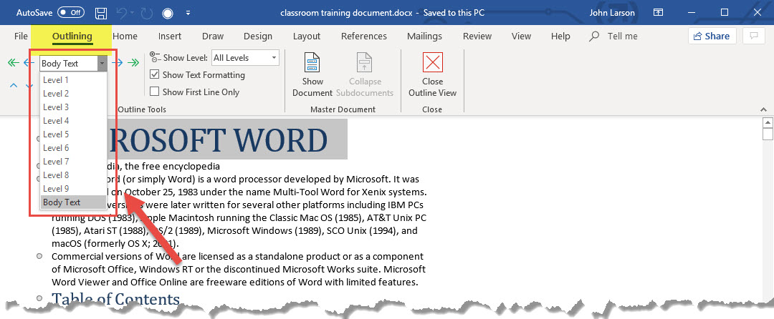Click the Show Document icon
This screenshot has width=774, height=319.
pyautogui.click(x=312, y=74)
